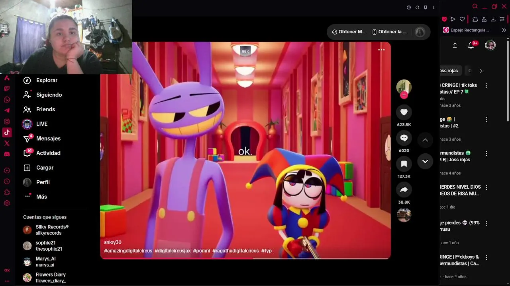Screen dimensions: 510x286
Task: Open the panel's vertical three-dot menu
Action: click(x=434, y=8)
